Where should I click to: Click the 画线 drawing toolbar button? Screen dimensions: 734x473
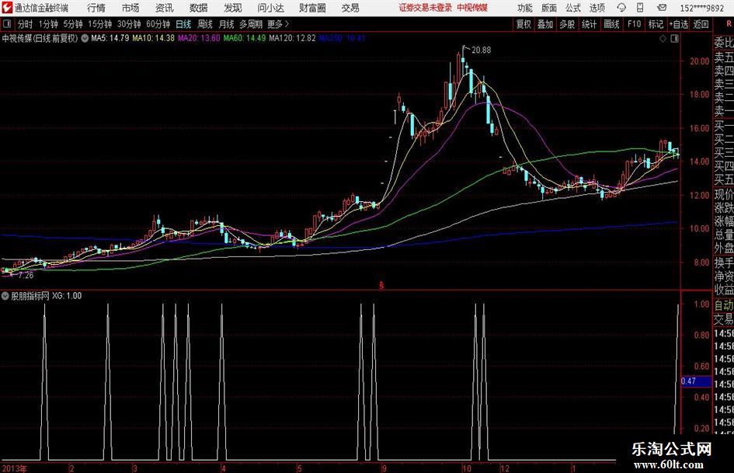pyautogui.click(x=611, y=24)
